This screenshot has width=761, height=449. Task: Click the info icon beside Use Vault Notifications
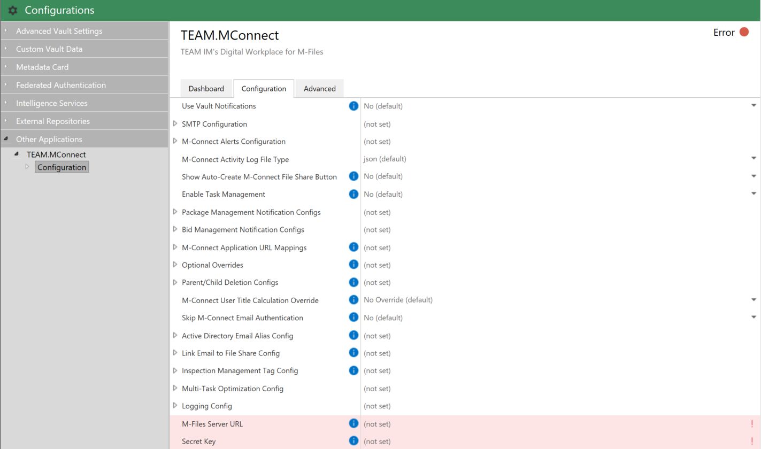tap(353, 106)
